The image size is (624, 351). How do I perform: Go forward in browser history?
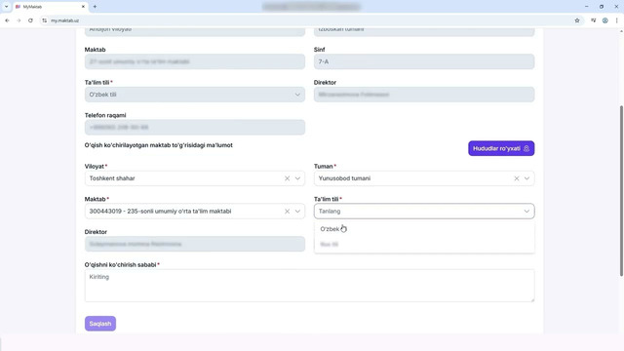[19, 20]
